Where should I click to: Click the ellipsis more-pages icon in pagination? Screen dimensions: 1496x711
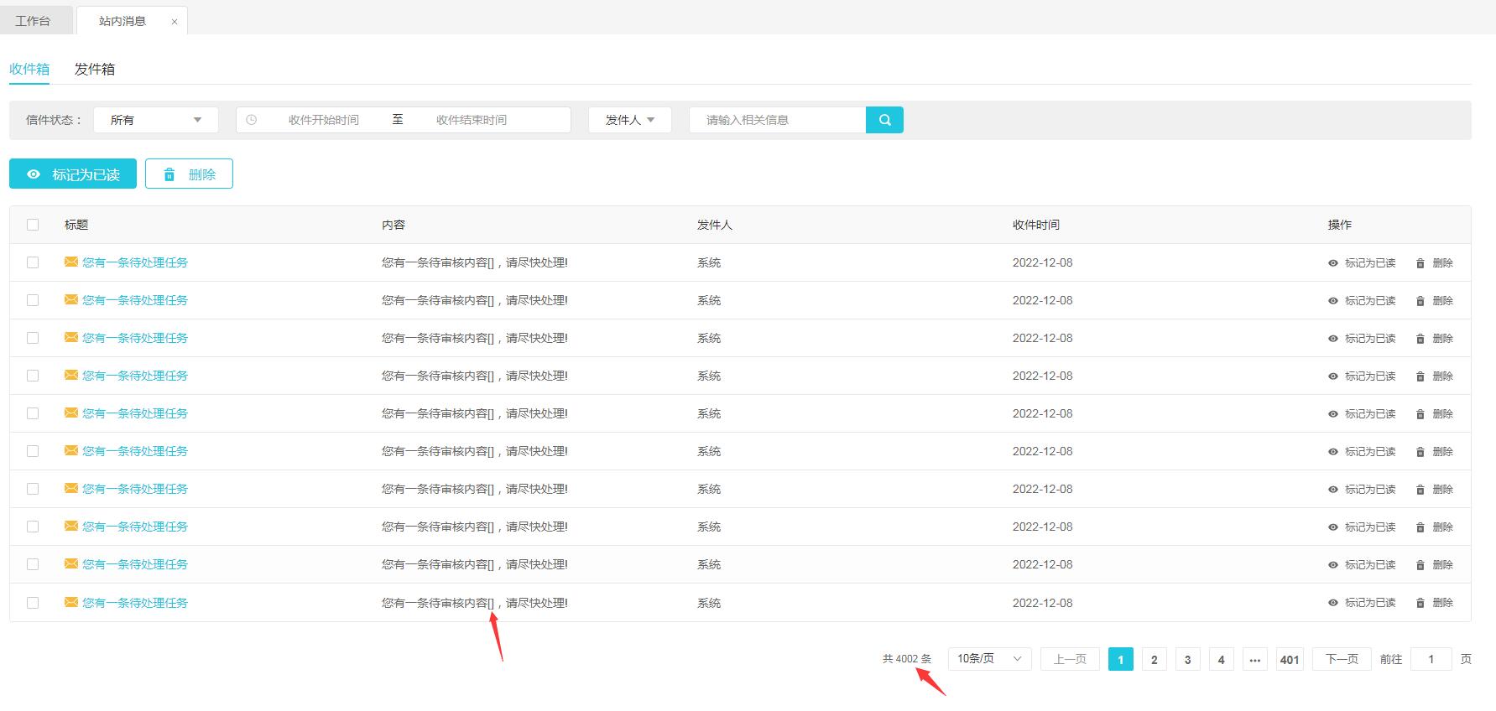(x=1254, y=660)
